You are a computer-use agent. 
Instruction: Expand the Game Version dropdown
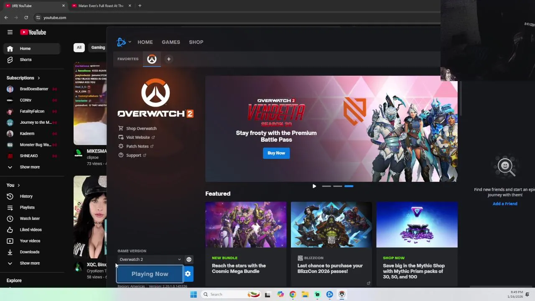[150, 260]
